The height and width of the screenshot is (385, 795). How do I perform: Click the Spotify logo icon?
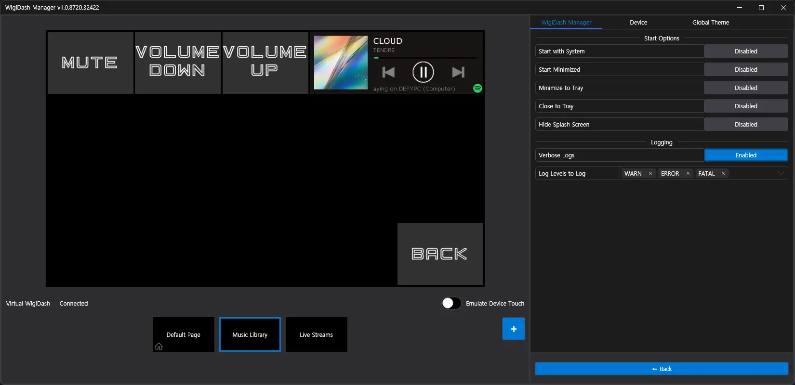click(x=477, y=88)
